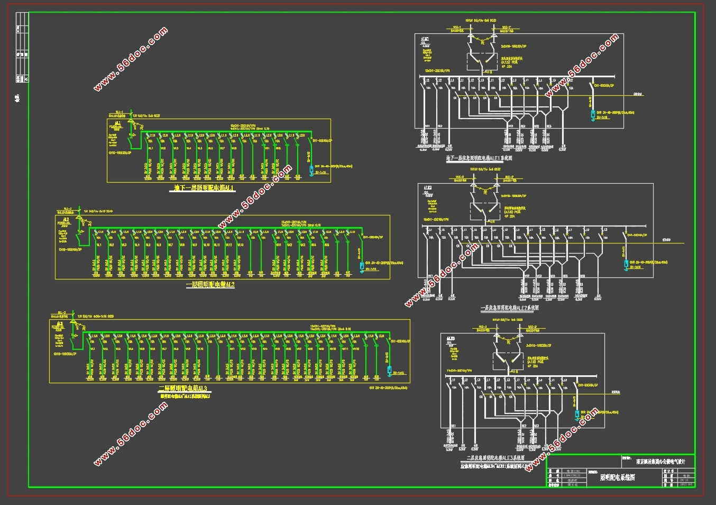This screenshot has width=716, height=505.
Task: Select the 一层照明配电箱AL2 diagram title
Action: click(210, 284)
